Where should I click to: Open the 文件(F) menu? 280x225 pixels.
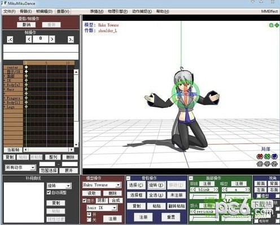[x=10, y=11]
